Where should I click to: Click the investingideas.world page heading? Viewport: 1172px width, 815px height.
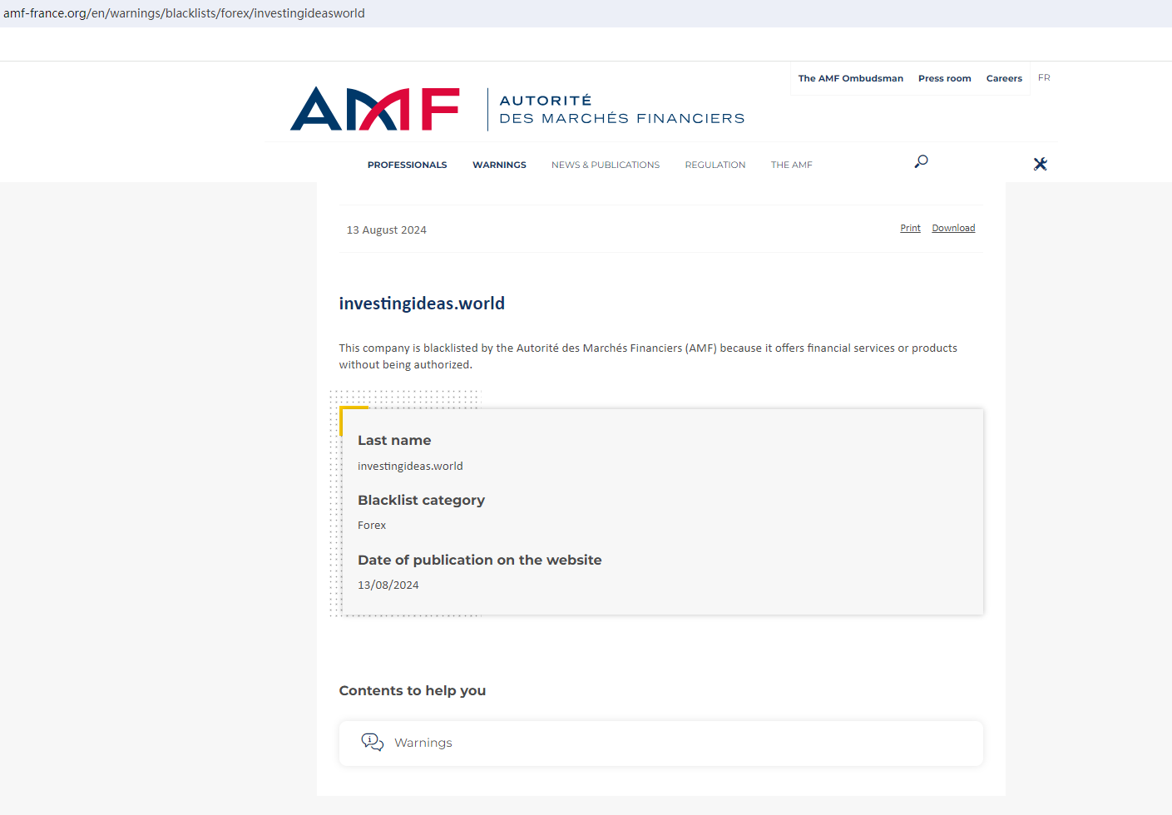click(x=422, y=304)
